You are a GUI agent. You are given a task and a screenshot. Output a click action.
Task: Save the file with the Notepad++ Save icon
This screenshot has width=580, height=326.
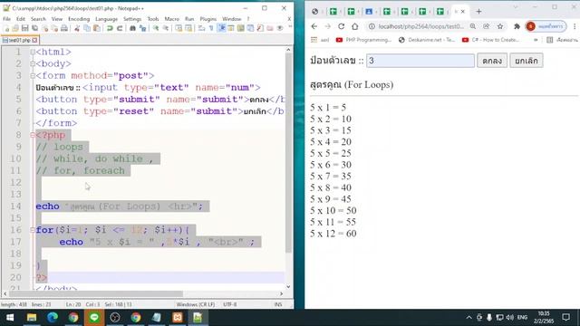pyautogui.click(x=24, y=28)
